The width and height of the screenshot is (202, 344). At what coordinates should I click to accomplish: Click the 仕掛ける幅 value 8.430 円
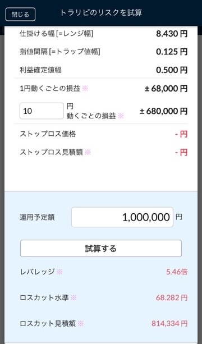(172, 34)
